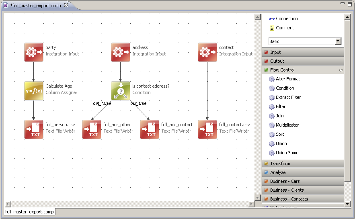
Task: Choose the Comment tool in palette
Action: coord(285,28)
